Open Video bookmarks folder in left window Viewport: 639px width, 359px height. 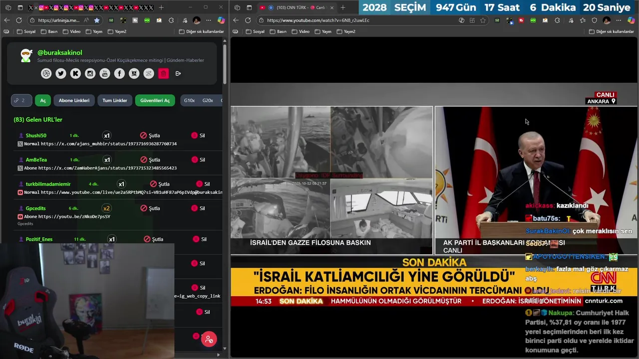point(71,31)
